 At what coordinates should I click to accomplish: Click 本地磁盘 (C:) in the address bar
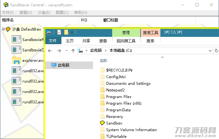coord(121,50)
